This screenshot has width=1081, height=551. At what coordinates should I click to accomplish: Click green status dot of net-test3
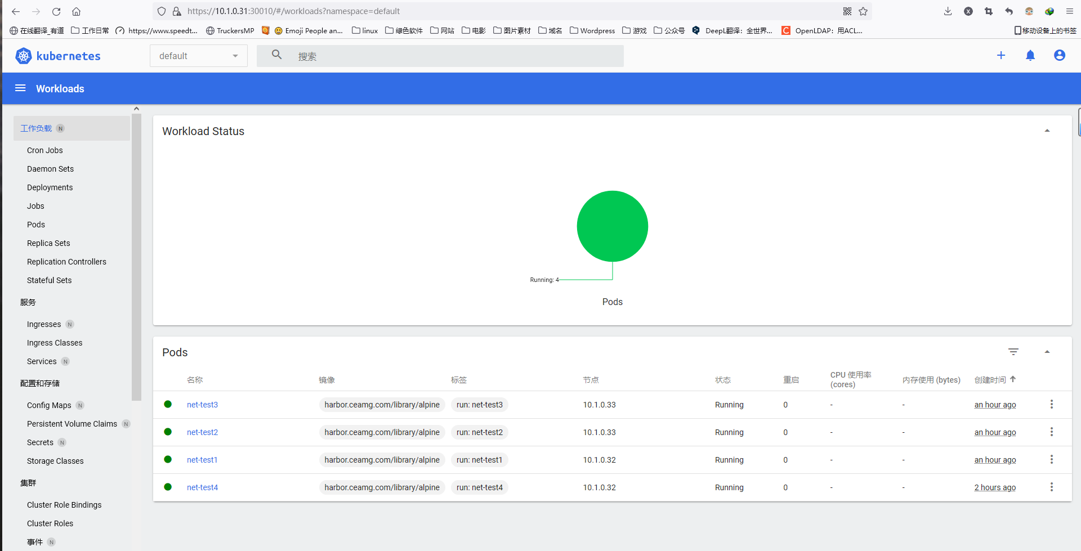pos(168,404)
